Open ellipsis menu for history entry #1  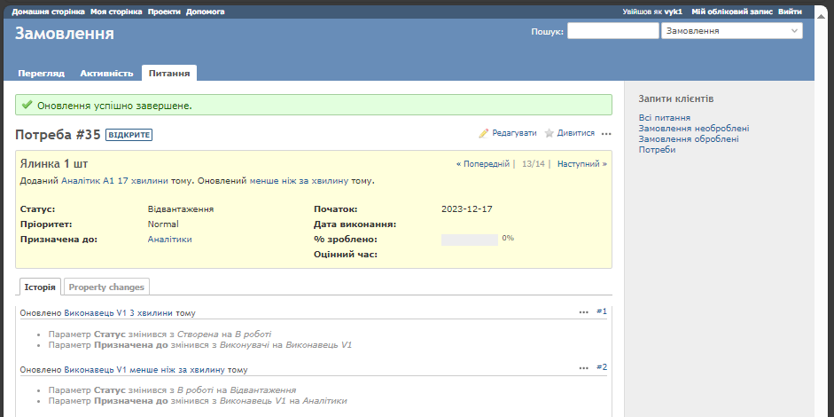(583, 312)
